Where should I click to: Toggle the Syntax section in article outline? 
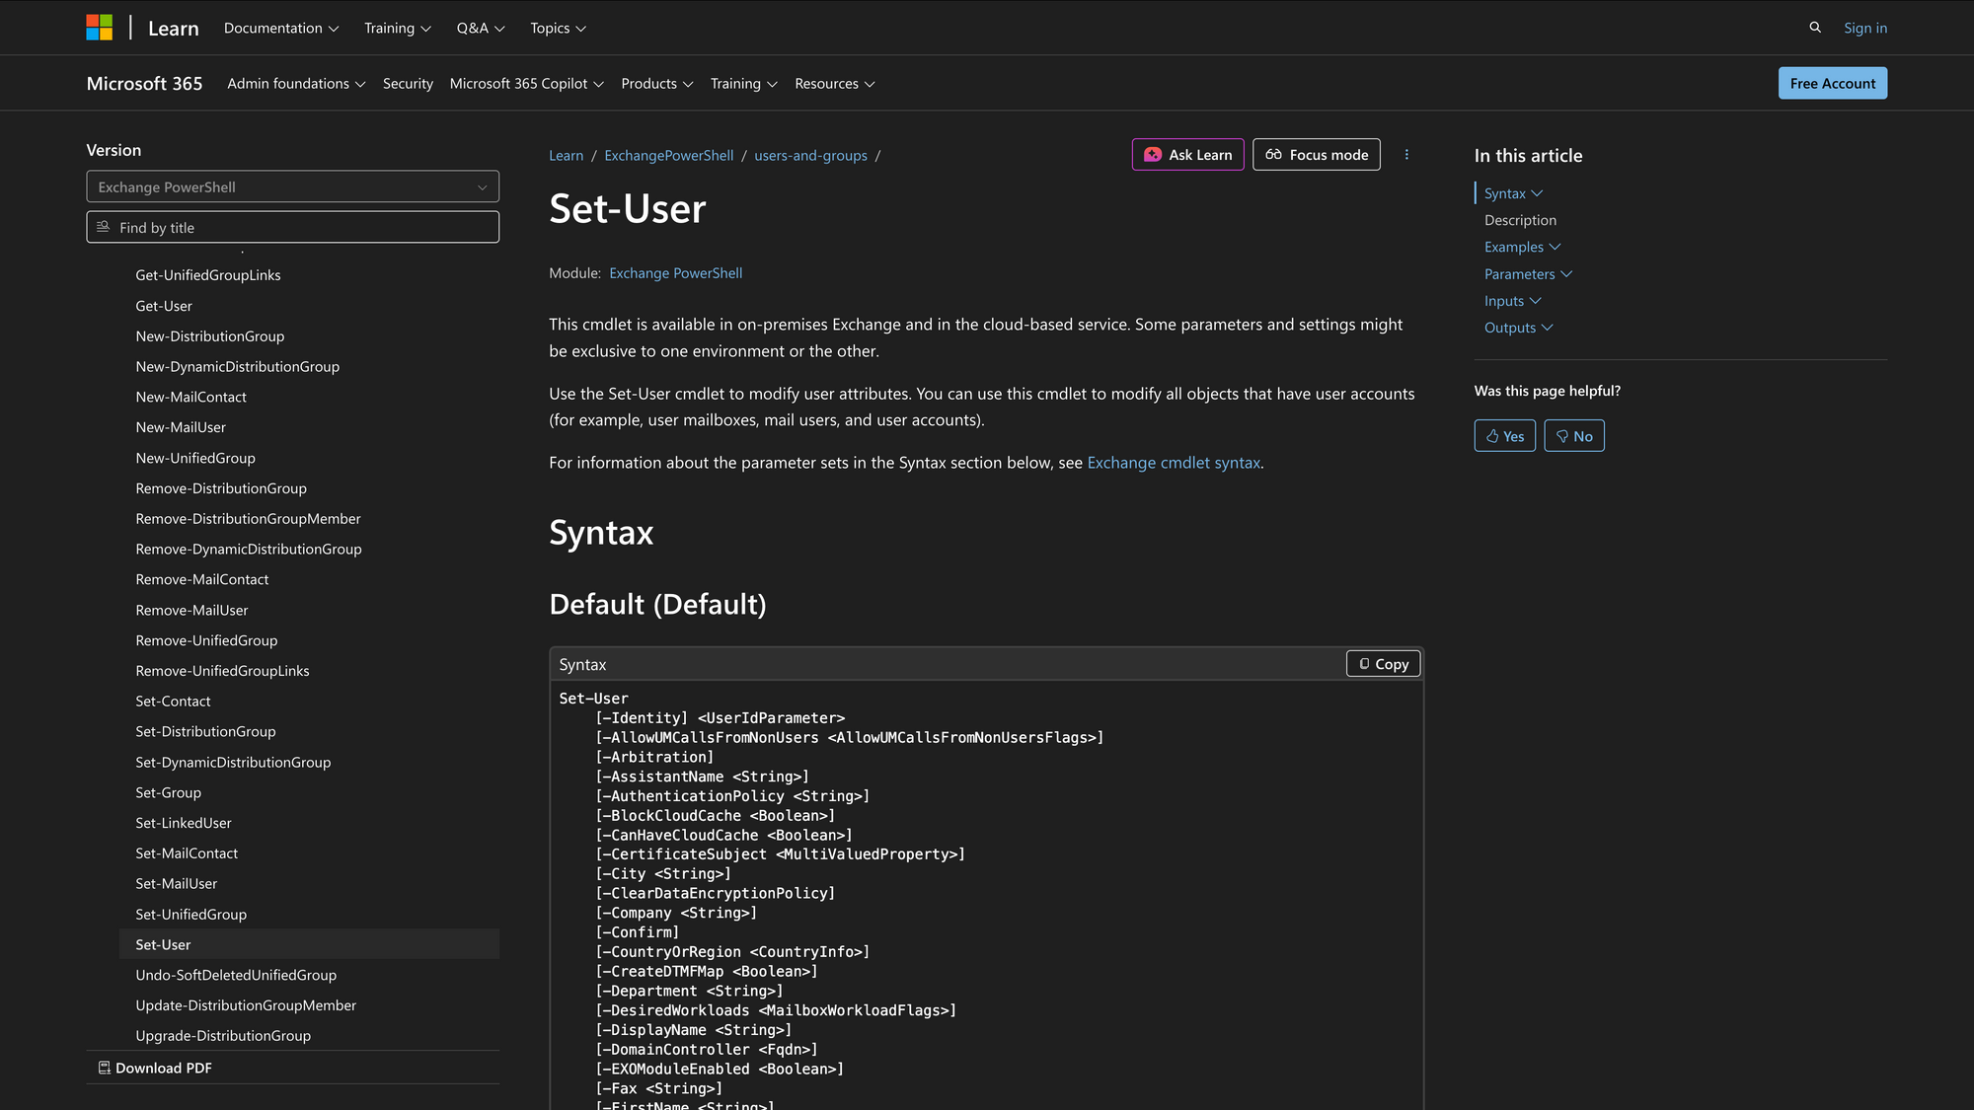1538,193
